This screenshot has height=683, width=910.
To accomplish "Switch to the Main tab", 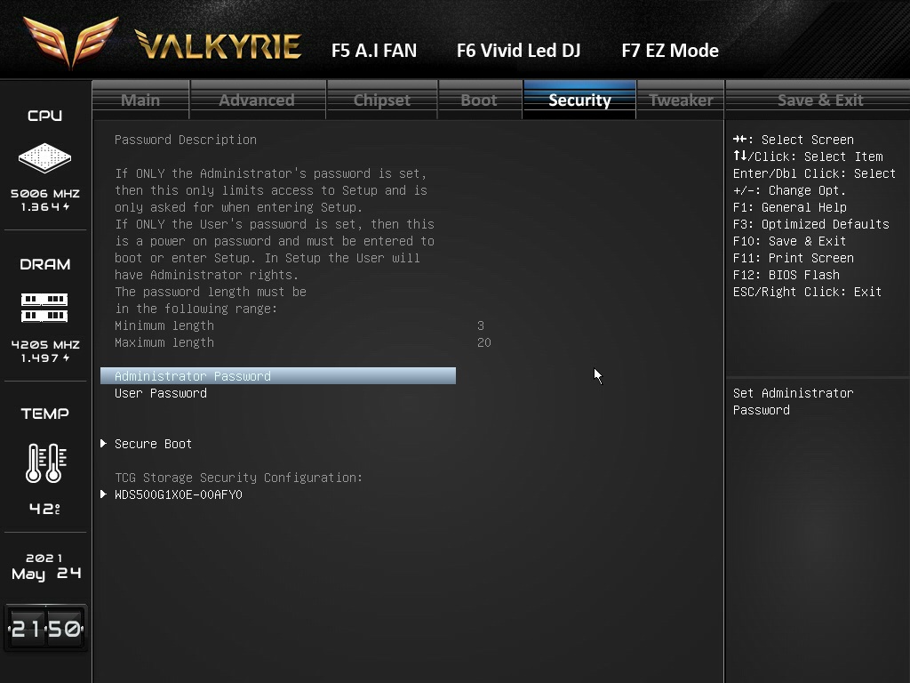I will click(x=140, y=100).
